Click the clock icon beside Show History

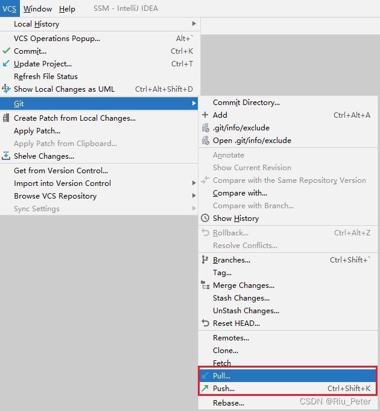[205, 218]
